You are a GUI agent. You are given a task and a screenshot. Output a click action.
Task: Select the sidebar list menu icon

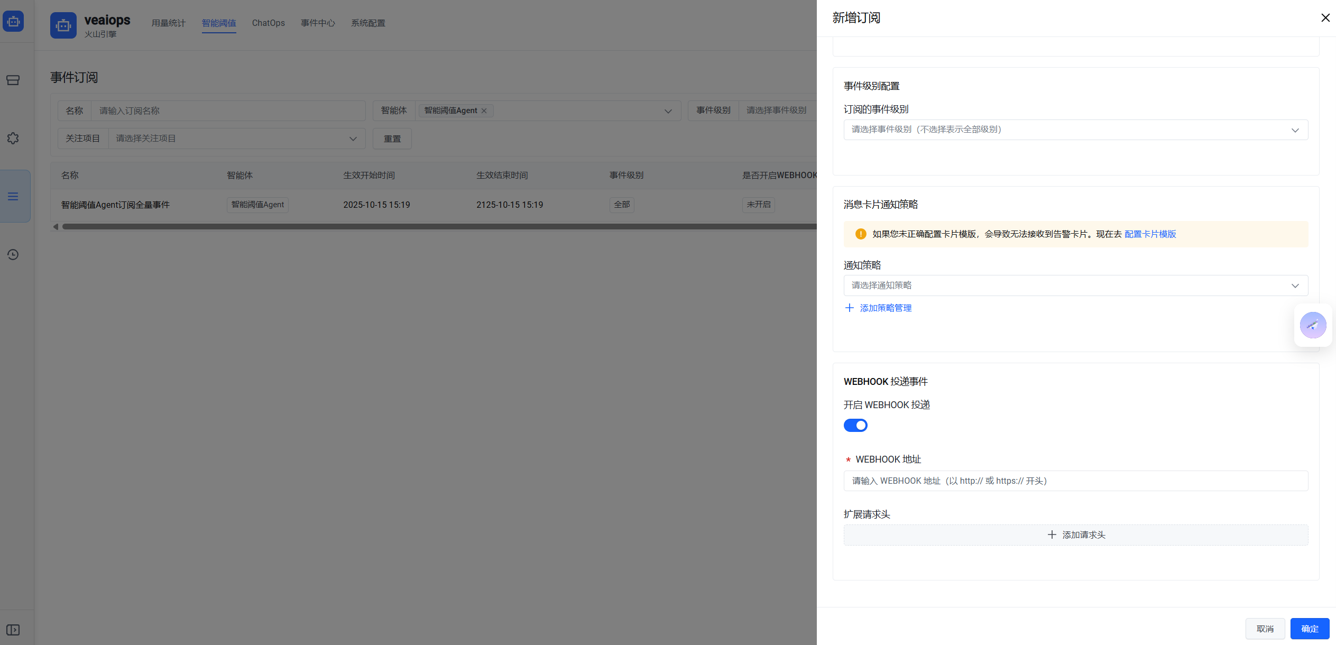[x=13, y=197]
